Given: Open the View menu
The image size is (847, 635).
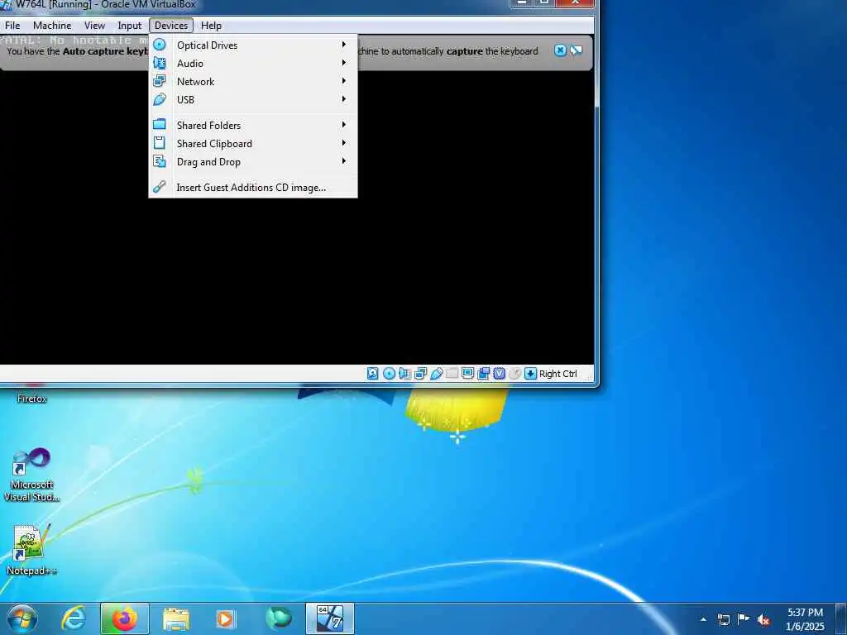Looking at the screenshot, I should 94,26.
